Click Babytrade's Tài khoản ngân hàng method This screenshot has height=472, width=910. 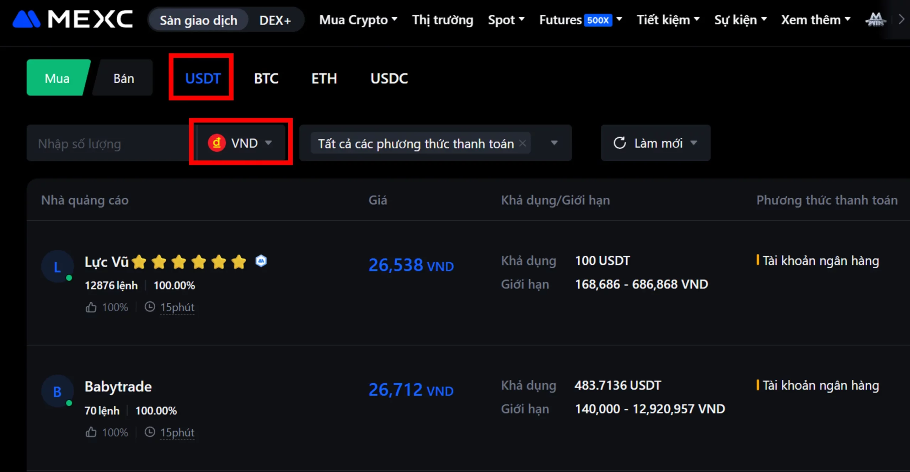pos(821,385)
